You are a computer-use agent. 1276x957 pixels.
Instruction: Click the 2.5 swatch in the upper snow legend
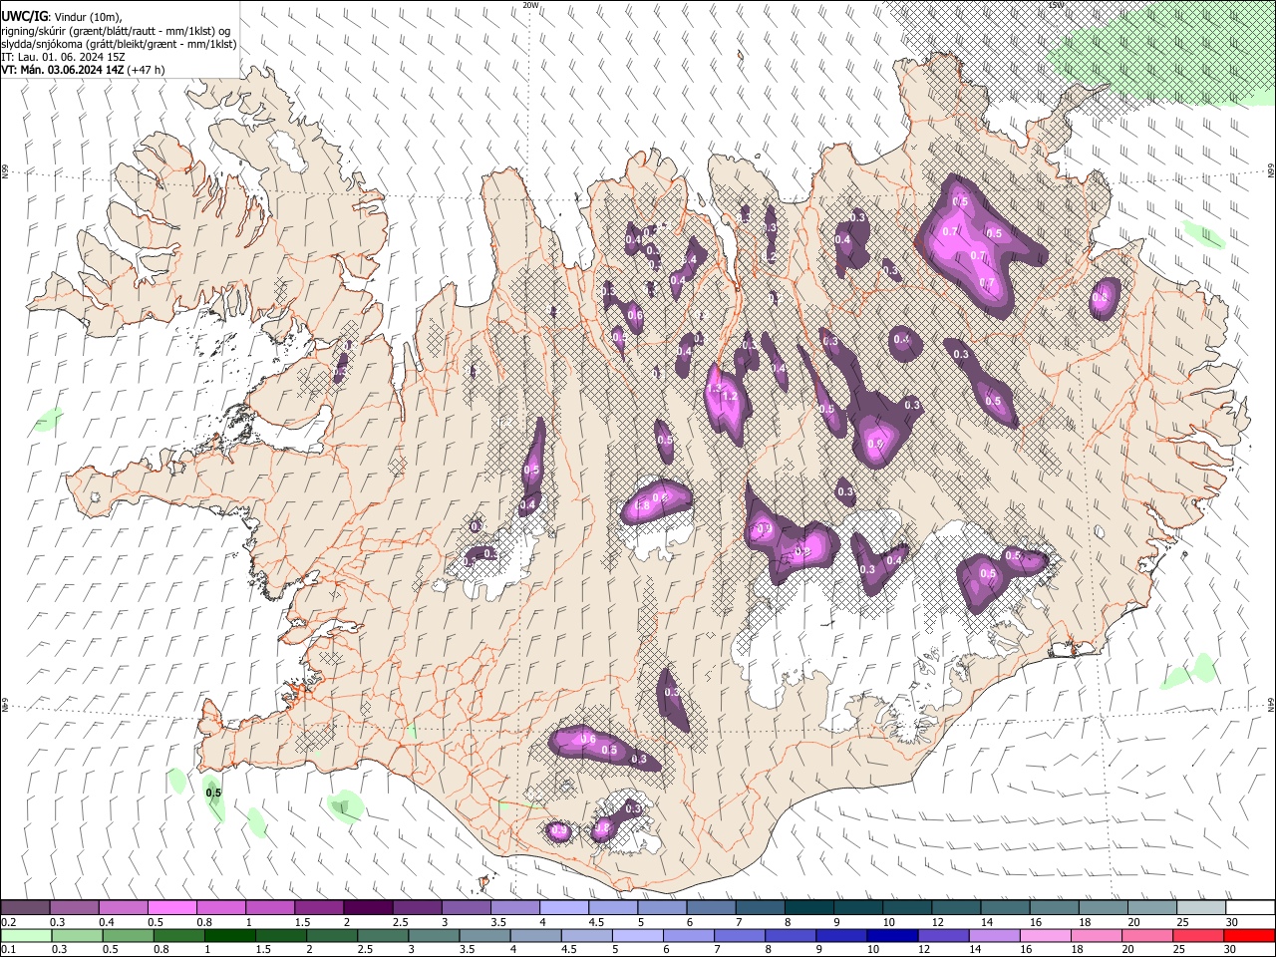pos(417,908)
